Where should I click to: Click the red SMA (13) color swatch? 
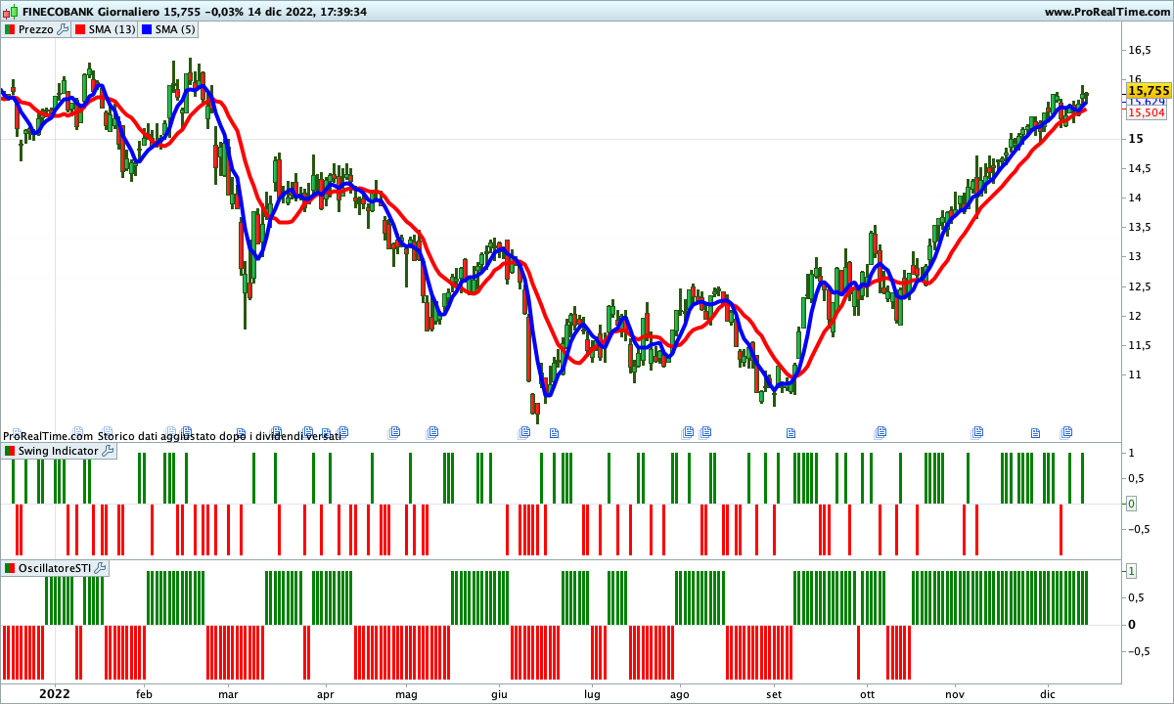pyautogui.click(x=80, y=29)
